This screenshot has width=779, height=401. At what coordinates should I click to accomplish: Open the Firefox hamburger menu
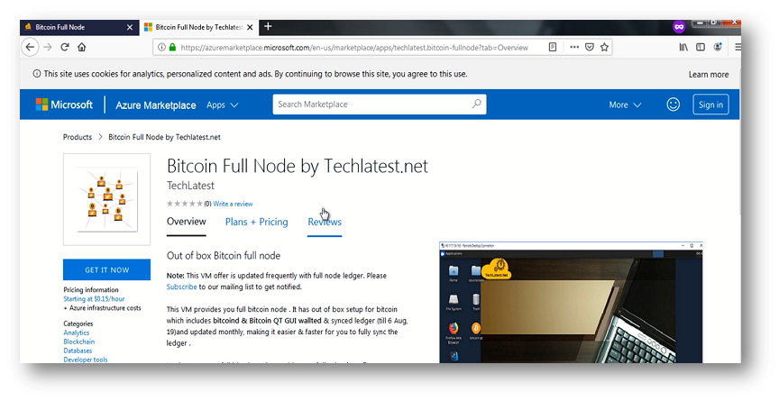tap(738, 47)
